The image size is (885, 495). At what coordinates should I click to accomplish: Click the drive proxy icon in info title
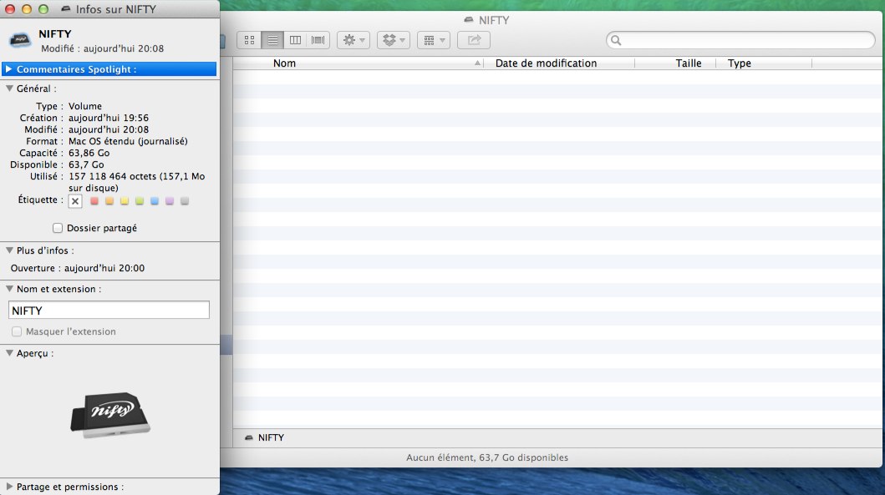click(x=66, y=9)
